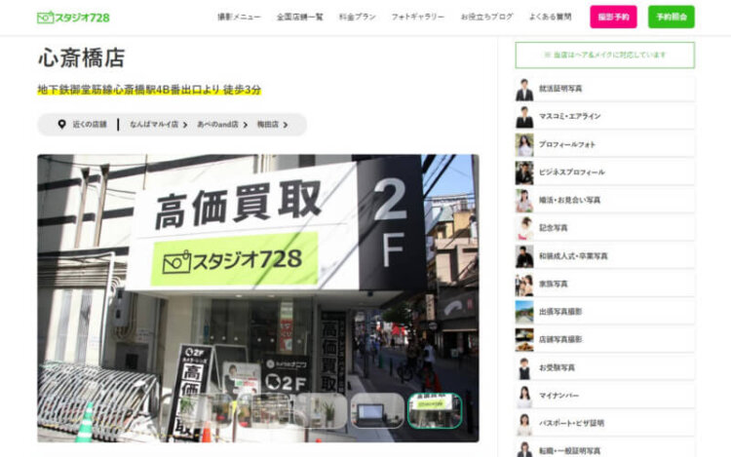The width and height of the screenshot is (731, 457).
Task: Open the お受験写真 category link
Action: tap(604, 368)
